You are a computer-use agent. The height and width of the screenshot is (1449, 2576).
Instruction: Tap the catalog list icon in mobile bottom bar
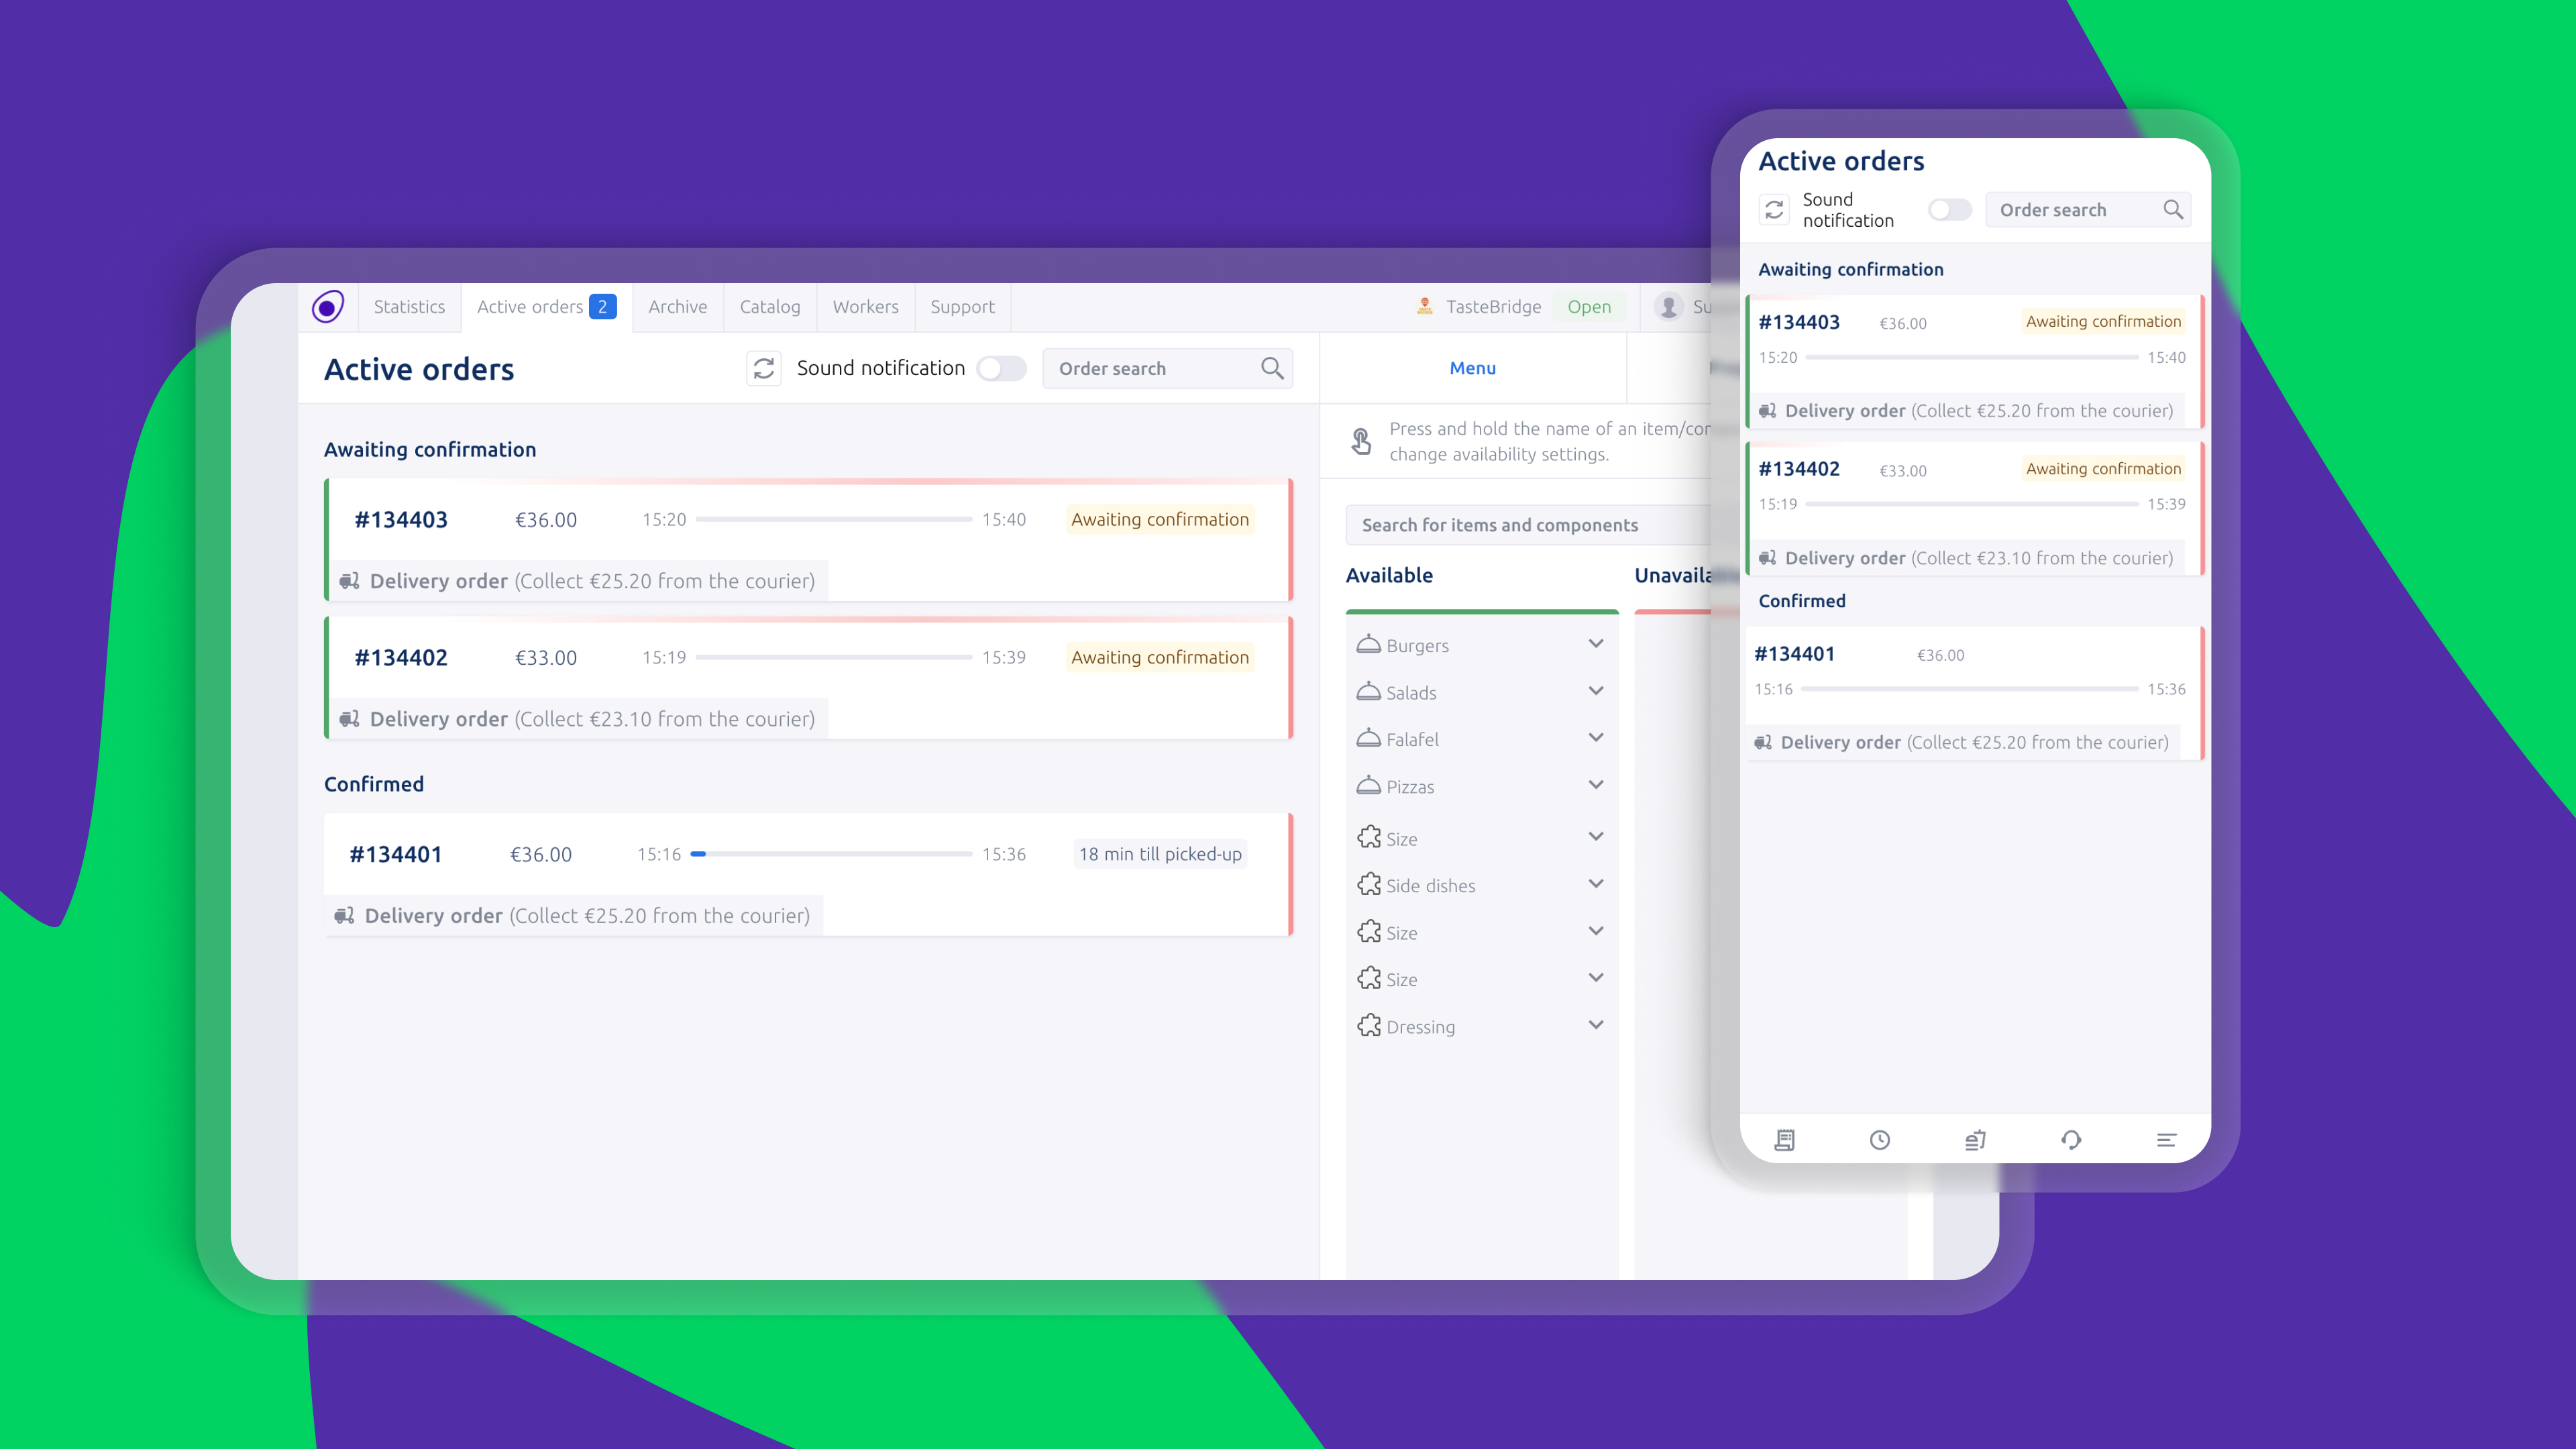click(1975, 1140)
